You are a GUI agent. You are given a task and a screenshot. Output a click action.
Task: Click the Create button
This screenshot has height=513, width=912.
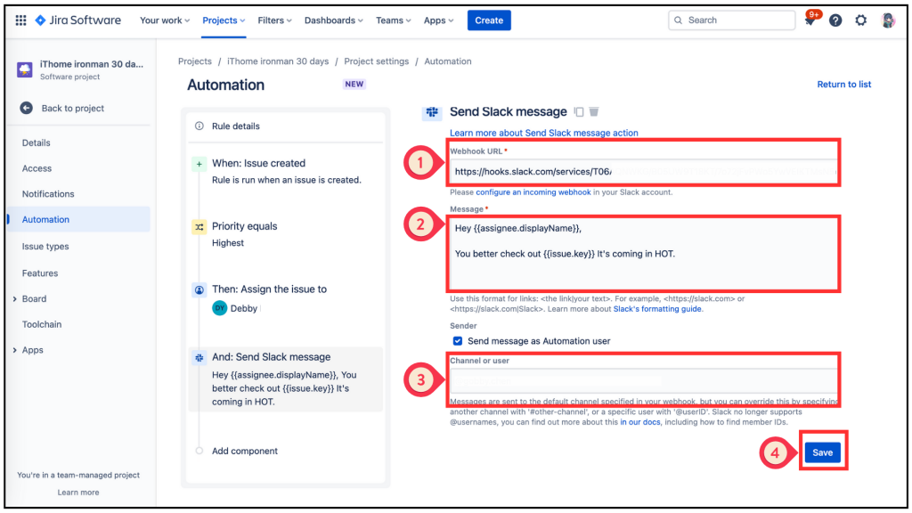[489, 20]
